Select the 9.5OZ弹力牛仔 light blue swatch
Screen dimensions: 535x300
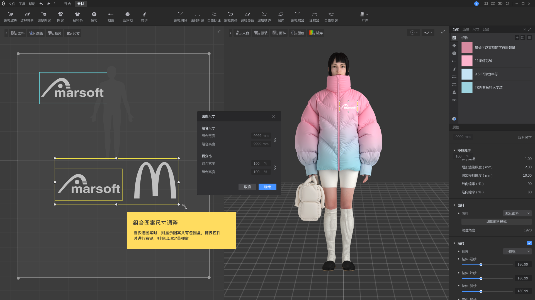[467, 74]
